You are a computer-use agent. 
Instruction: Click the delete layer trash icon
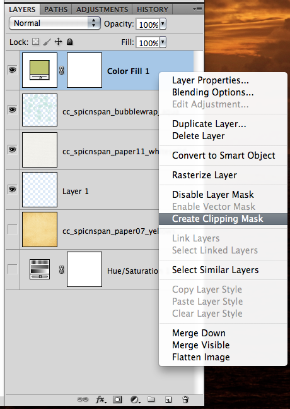(x=185, y=399)
